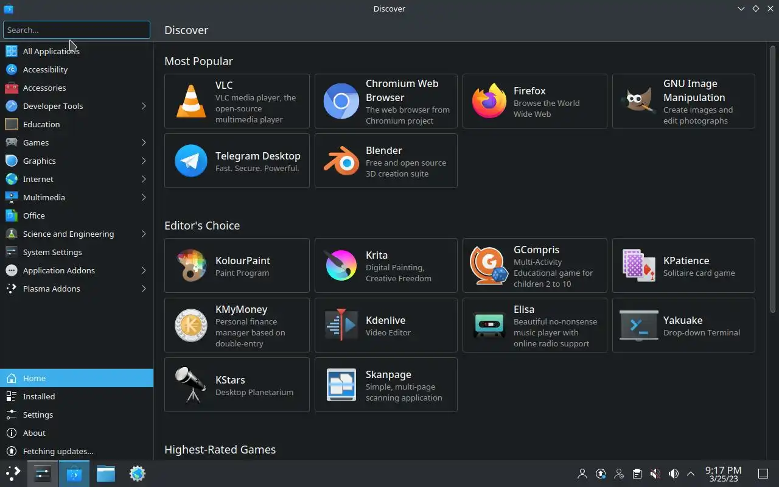Expand the Multimedia category arrow
This screenshot has width=779, height=487.
(144, 197)
